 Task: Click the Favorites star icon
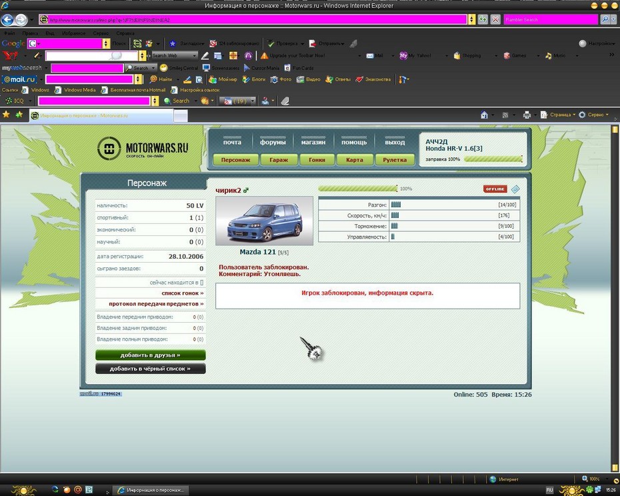point(6,115)
